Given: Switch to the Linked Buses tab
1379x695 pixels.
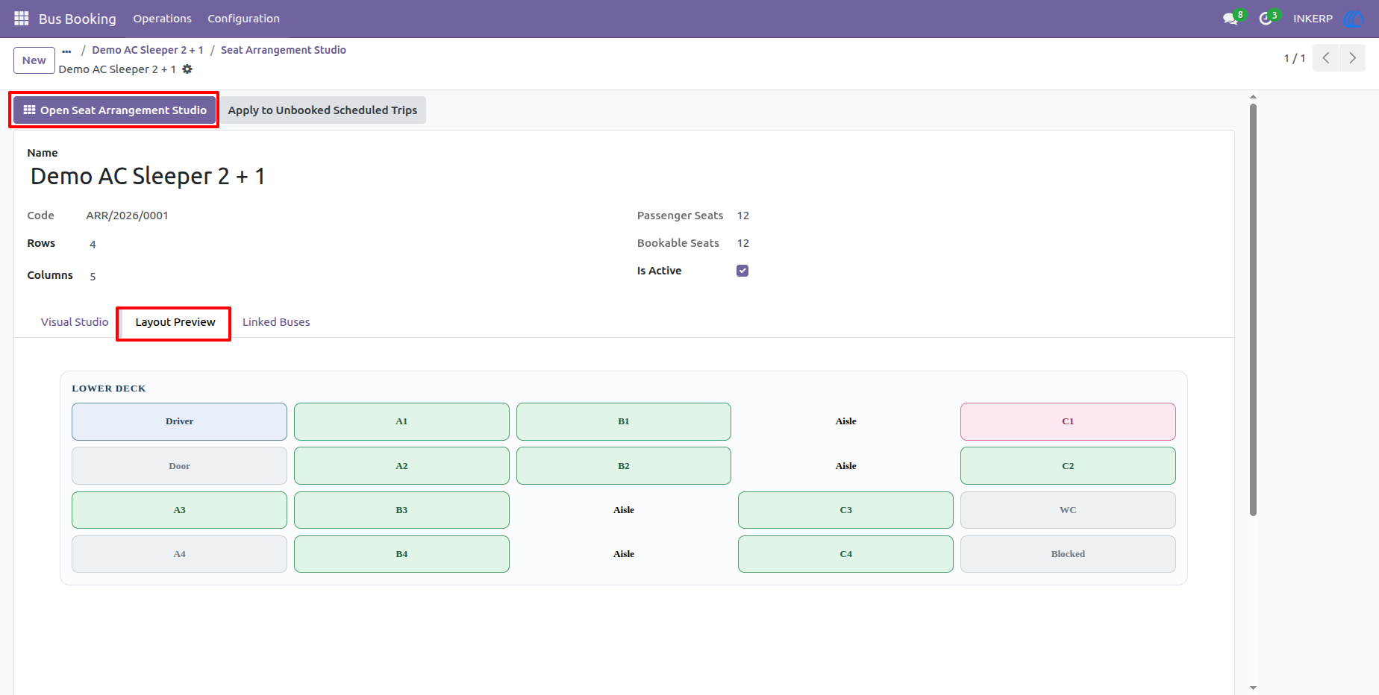Looking at the screenshot, I should click(x=276, y=322).
